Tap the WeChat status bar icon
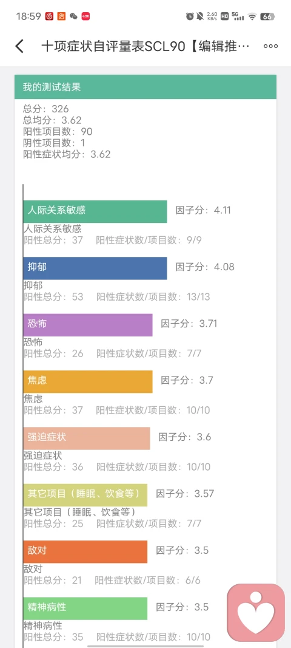This screenshot has width=291, height=648. [73, 16]
